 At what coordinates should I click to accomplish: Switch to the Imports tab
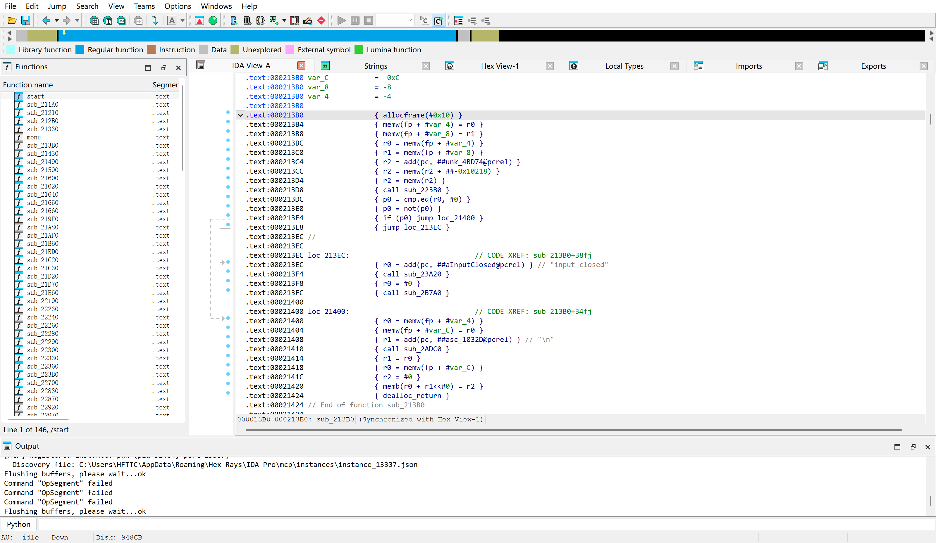pyautogui.click(x=749, y=66)
